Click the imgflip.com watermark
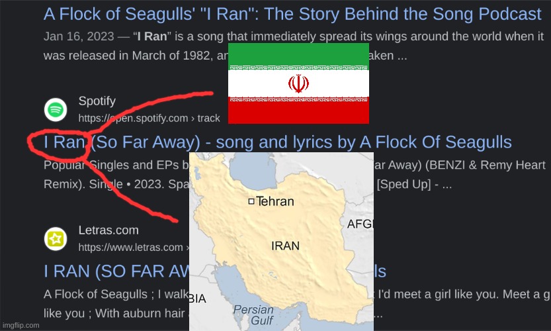Viewport: 551px width, 331px height. [x=21, y=325]
